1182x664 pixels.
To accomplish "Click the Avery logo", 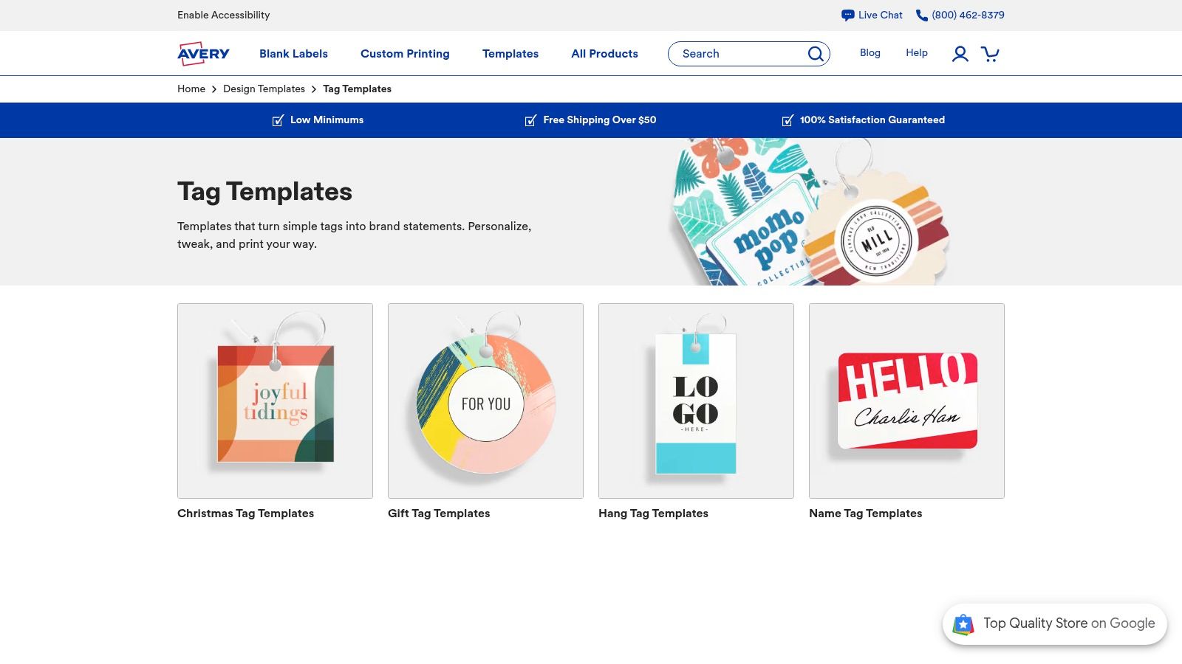I will 203,53.
